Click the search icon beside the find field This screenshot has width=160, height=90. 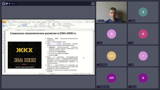pos(86,22)
